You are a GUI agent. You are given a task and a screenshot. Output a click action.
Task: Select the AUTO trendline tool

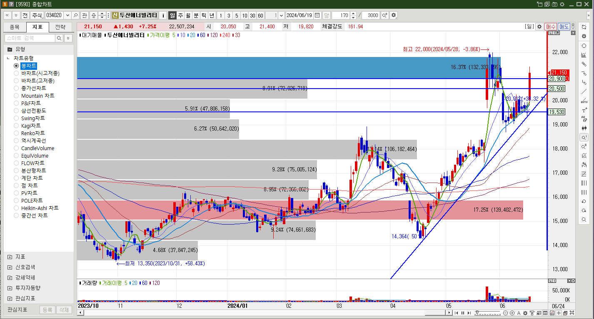pyautogui.click(x=584, y=101)
